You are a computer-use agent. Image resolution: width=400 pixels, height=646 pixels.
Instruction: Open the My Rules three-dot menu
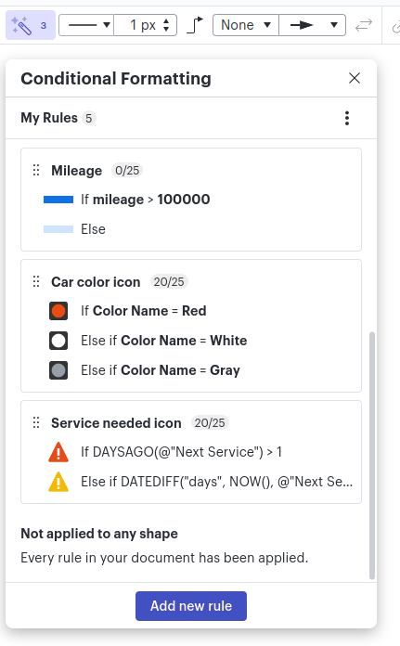coord(347,118)
